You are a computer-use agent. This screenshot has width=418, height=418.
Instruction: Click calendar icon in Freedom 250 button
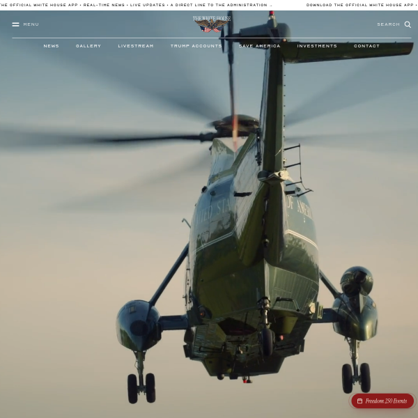click(359, 401)
